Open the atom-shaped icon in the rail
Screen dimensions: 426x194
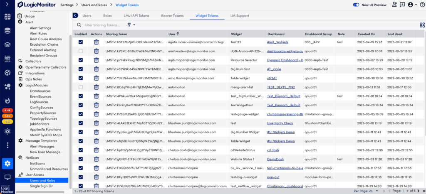7,132
